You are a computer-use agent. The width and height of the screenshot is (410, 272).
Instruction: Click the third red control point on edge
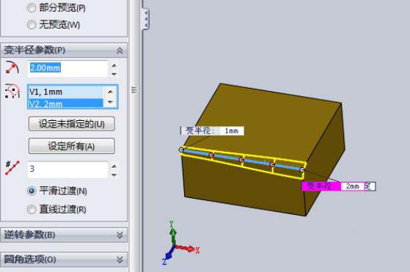point(272,165)
